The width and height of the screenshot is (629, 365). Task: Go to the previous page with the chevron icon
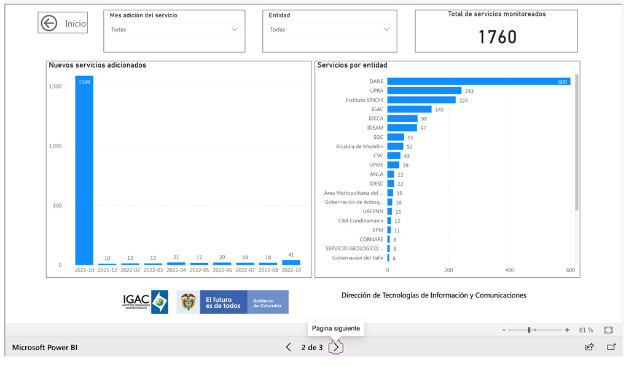click(288, 347)
